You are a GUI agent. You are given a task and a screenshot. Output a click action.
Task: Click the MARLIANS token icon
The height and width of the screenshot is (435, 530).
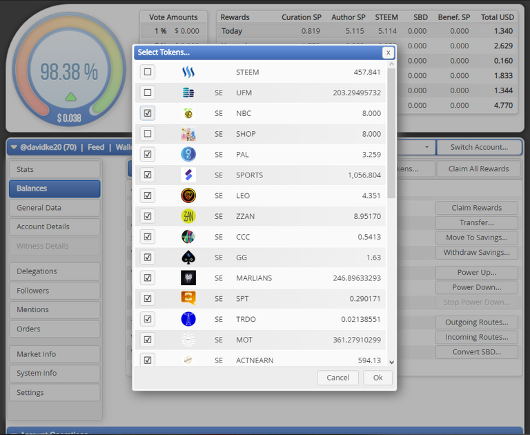coord(188,278)
